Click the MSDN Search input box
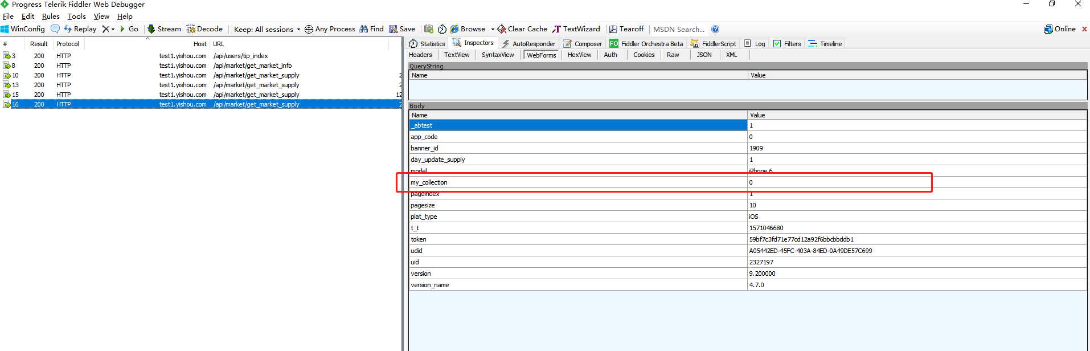The width and height of the screenshot is (1090, 351). click(679, 29)
